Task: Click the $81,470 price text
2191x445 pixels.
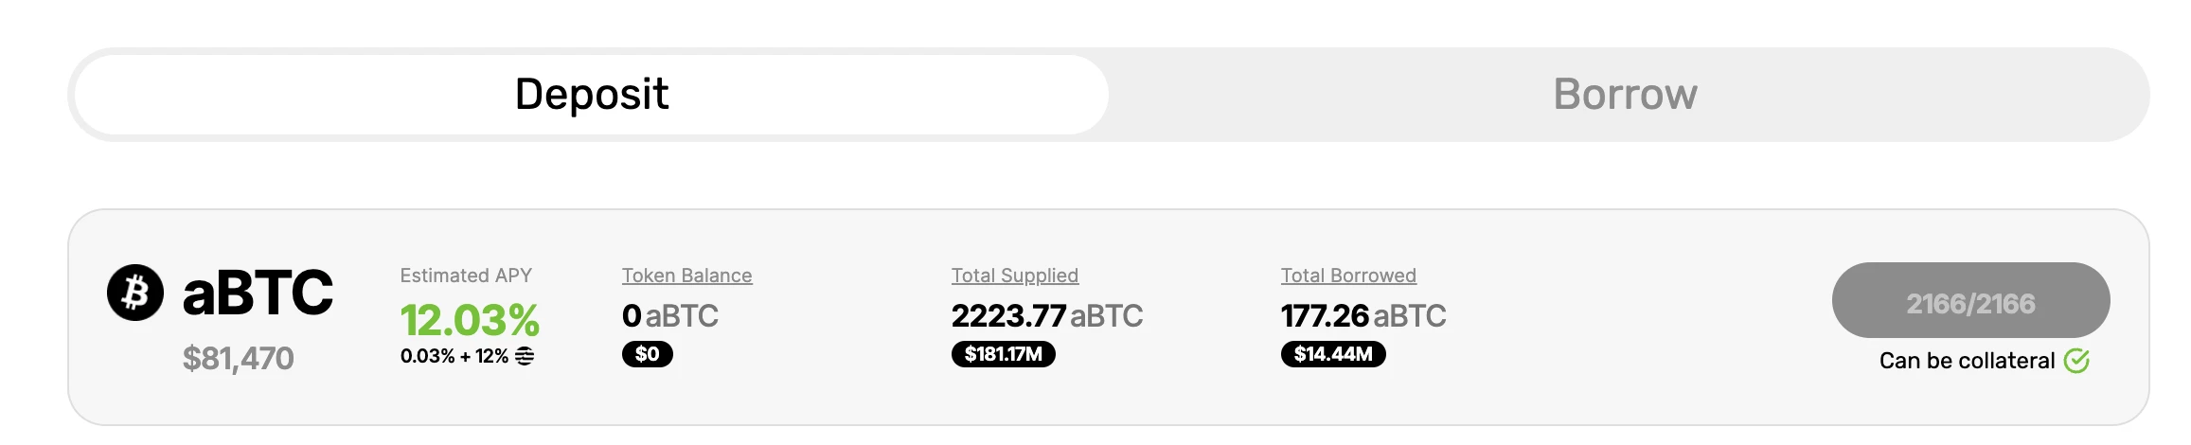Action: point(239,359)
